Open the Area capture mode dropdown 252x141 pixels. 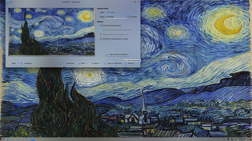tap(122, 12)
